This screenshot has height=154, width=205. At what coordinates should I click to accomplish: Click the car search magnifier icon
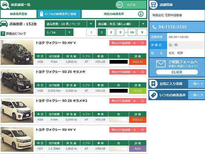[x=5, y=4]
